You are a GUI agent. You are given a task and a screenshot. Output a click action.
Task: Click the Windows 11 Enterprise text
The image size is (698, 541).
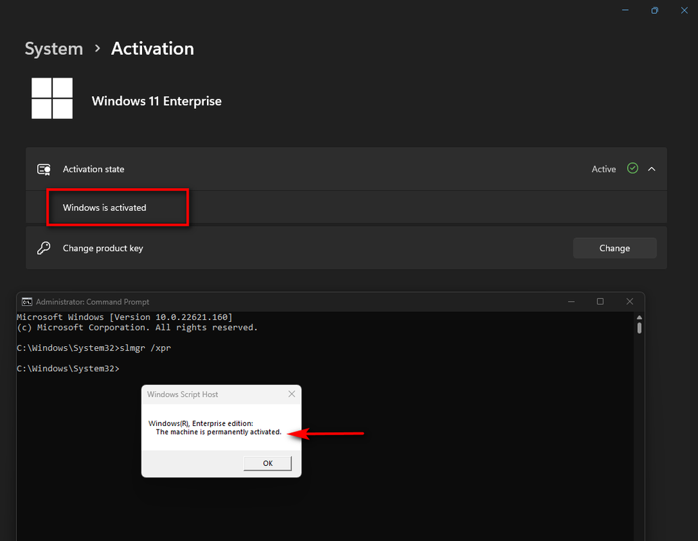coord(157,101)
